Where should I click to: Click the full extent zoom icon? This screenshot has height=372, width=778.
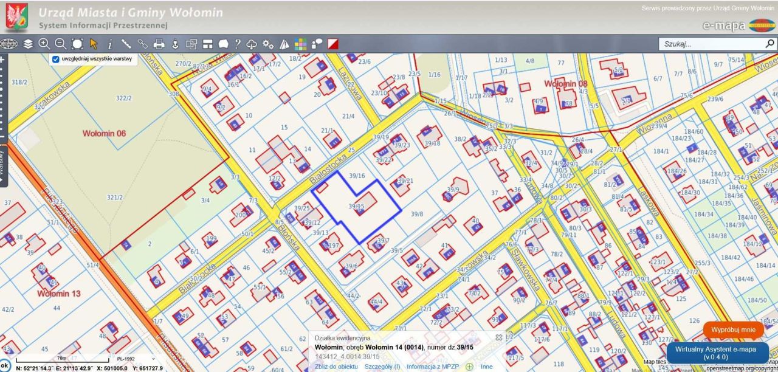pos(77,44)
